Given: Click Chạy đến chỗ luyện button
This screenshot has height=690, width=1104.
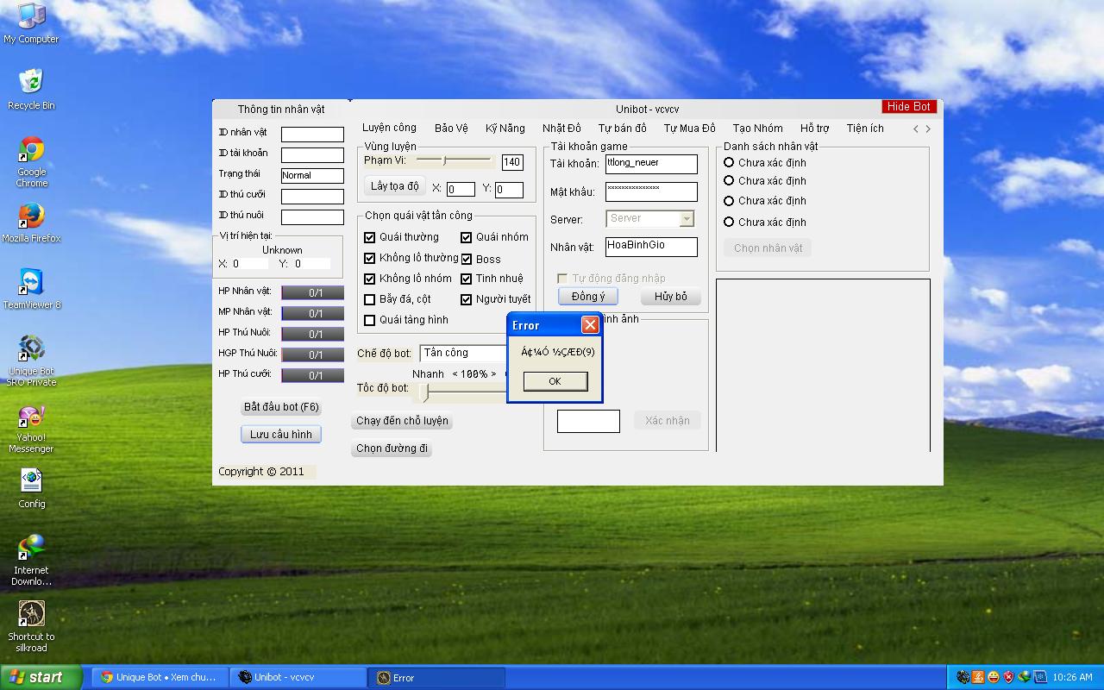Looking at the screenshot, I should (x=403, y=421).
